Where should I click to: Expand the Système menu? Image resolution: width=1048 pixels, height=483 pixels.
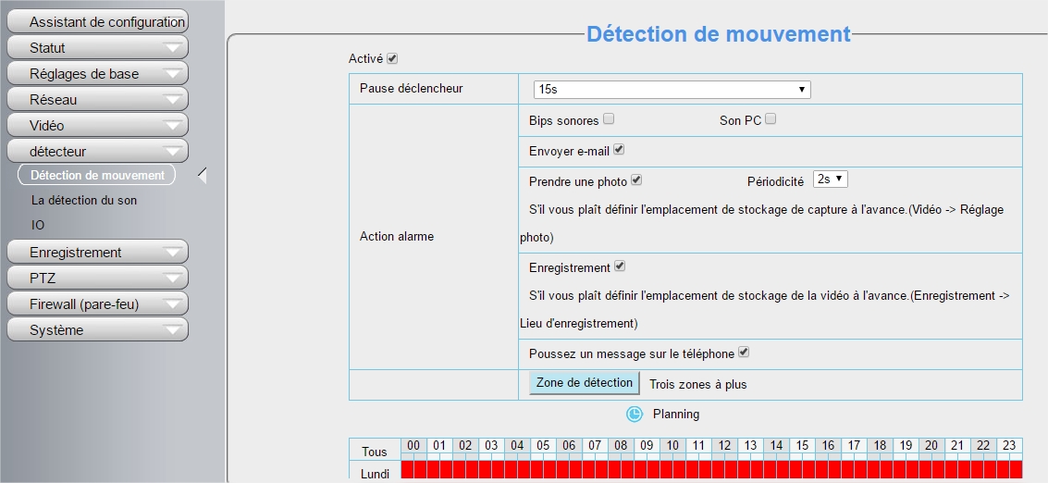(97, 329)
